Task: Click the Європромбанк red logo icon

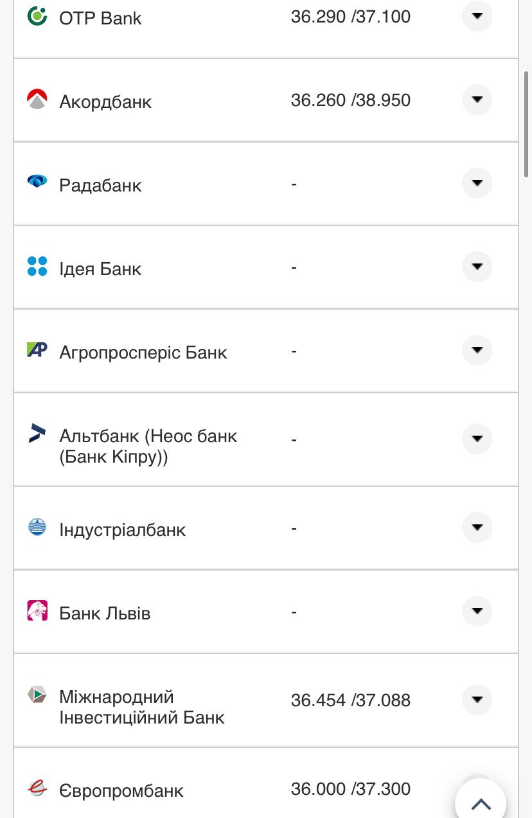Action: point(37,788)
